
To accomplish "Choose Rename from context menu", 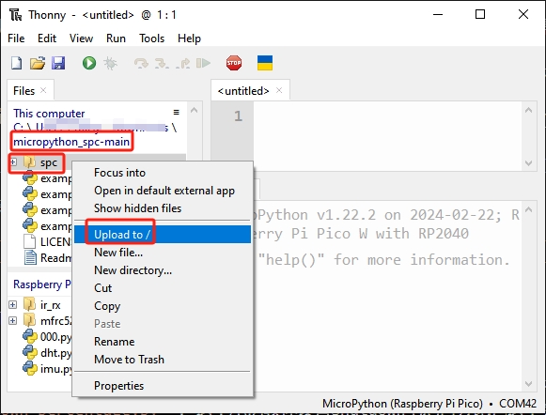I will click(x=163, y=342).
